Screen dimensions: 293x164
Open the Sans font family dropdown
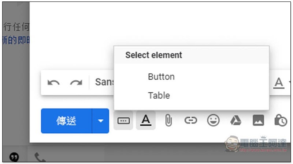click(104, 82)
